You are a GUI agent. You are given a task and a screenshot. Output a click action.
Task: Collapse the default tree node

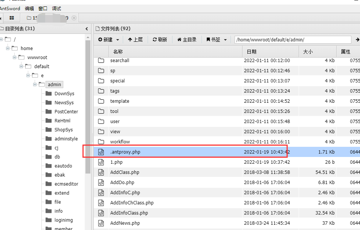click(x=21, y=67)
